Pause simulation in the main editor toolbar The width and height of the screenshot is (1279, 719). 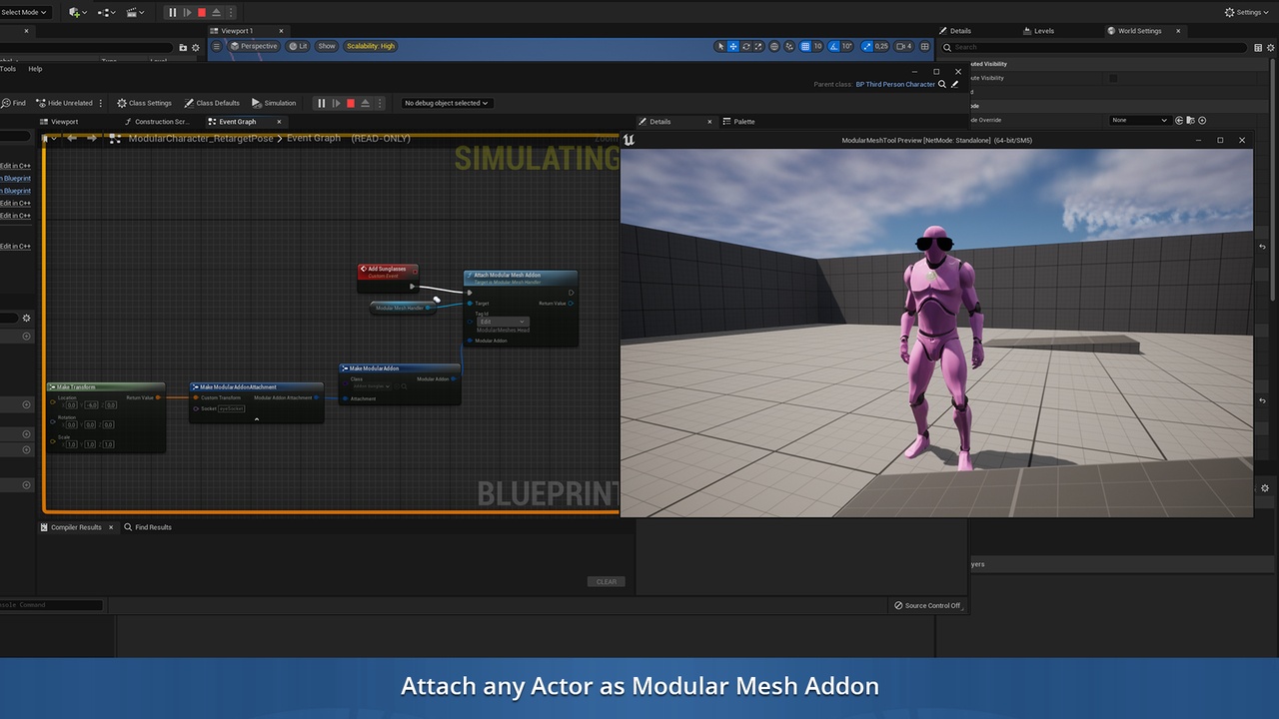click(172, 12)
